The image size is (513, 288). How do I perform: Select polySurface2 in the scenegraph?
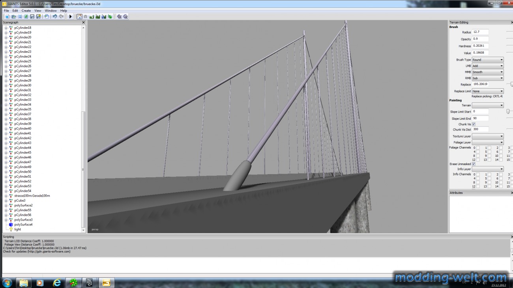point(23,205)
